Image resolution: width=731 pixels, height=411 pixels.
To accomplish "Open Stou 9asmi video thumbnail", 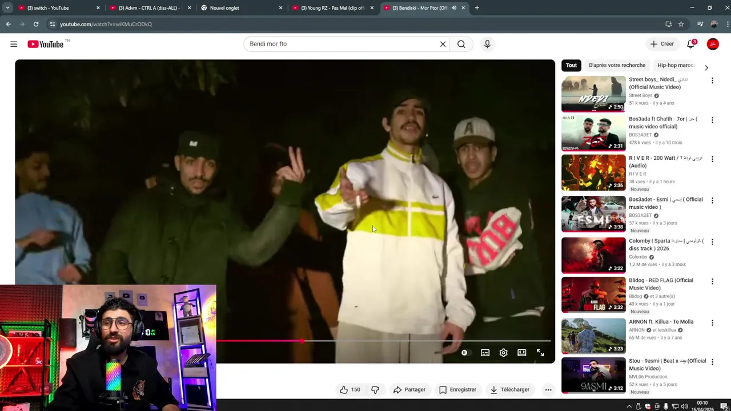I will (x=593, y=376).
